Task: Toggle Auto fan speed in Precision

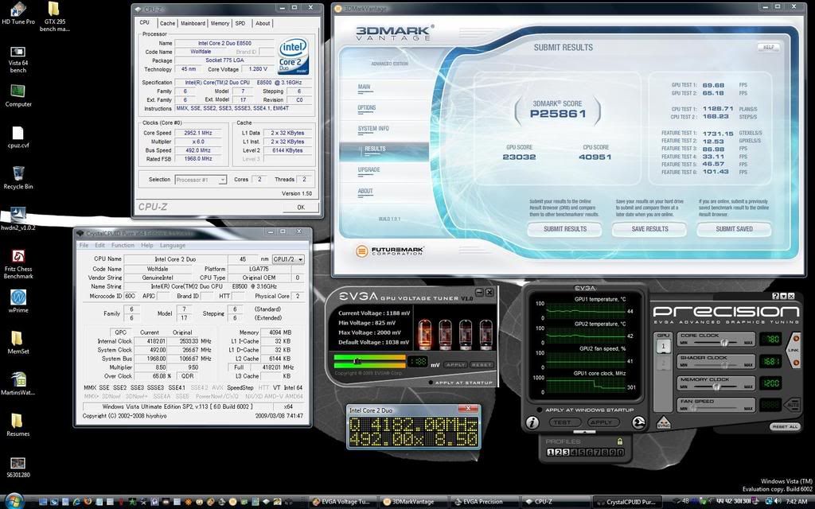Action: tap(794, 404)
